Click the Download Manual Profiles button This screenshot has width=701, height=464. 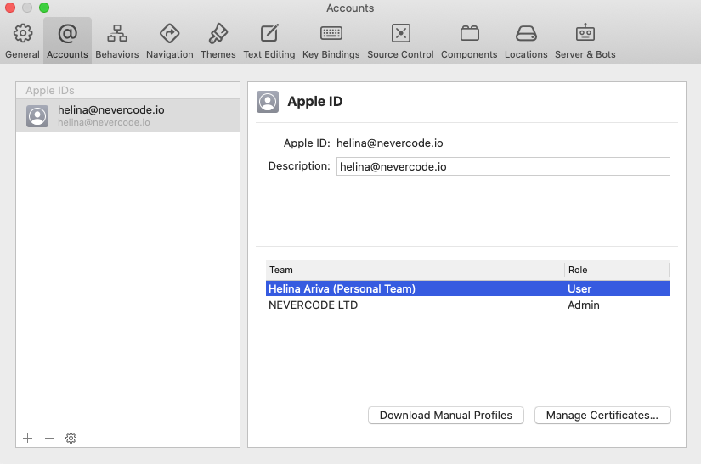click(446, 416)
